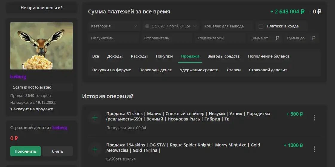
Task: Switch to the Покупки tab
Action: (x=164, y=56)
